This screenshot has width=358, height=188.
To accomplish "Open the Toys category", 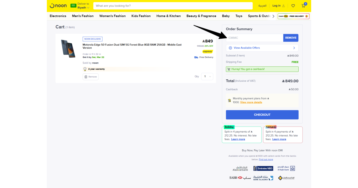I will [239, 16].
